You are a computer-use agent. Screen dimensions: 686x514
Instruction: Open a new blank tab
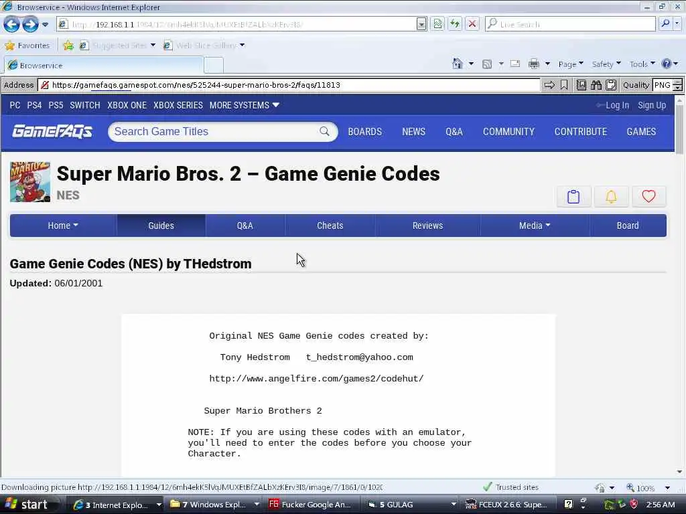pos(214,65)
